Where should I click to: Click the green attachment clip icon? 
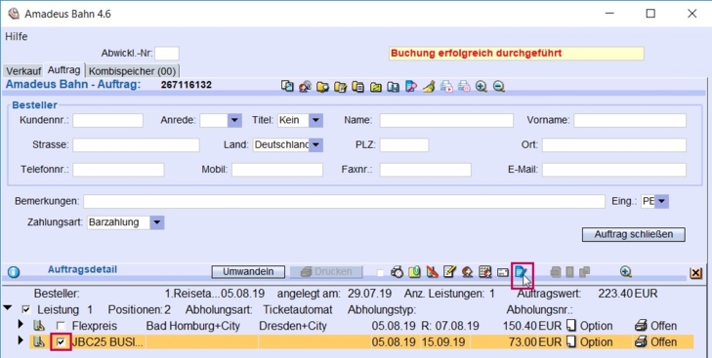coord(414,272)
